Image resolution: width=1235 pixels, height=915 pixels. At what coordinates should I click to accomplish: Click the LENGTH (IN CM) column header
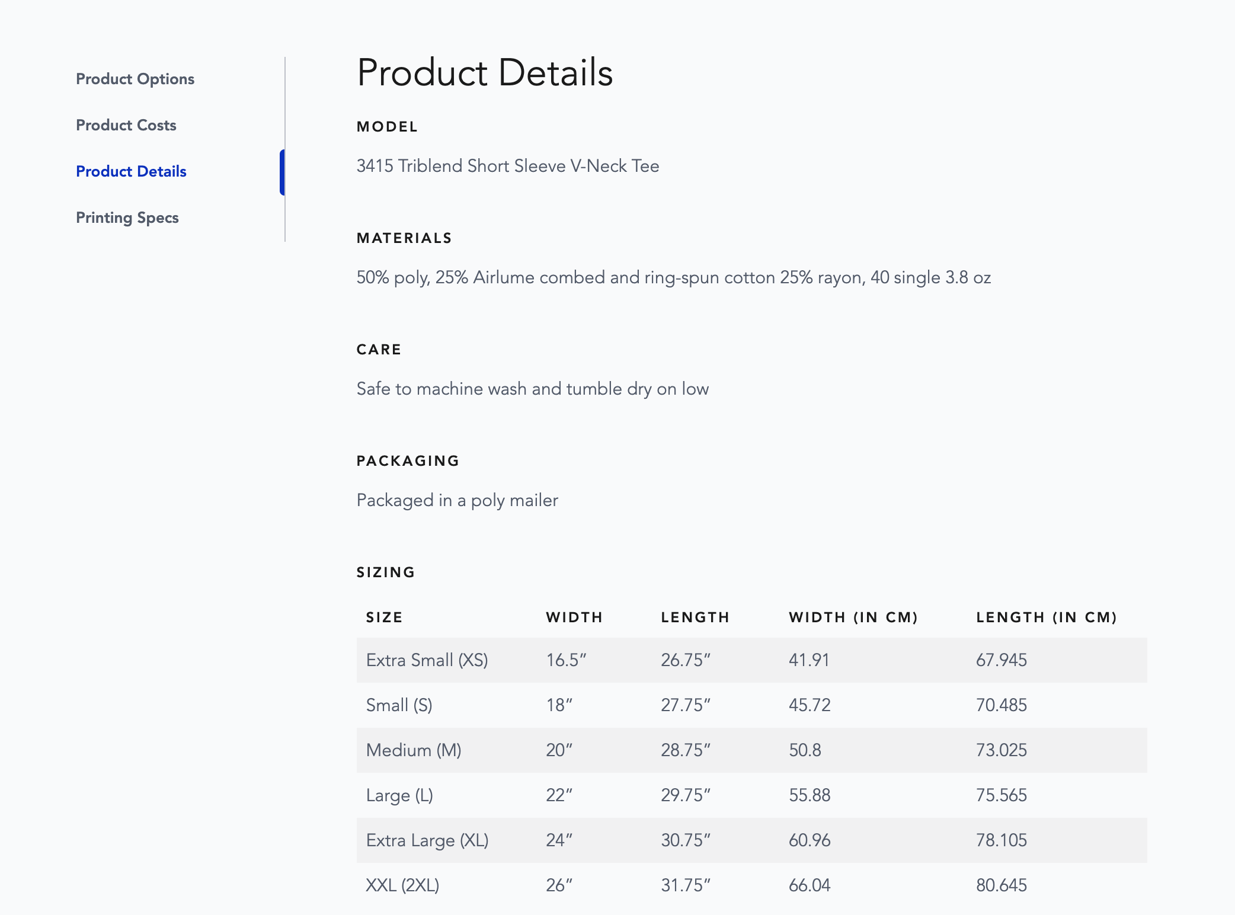point(1047,618)
